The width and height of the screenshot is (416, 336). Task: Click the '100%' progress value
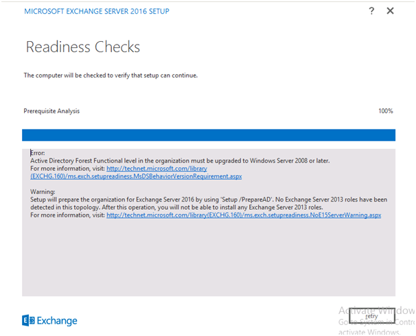[386, 111]
